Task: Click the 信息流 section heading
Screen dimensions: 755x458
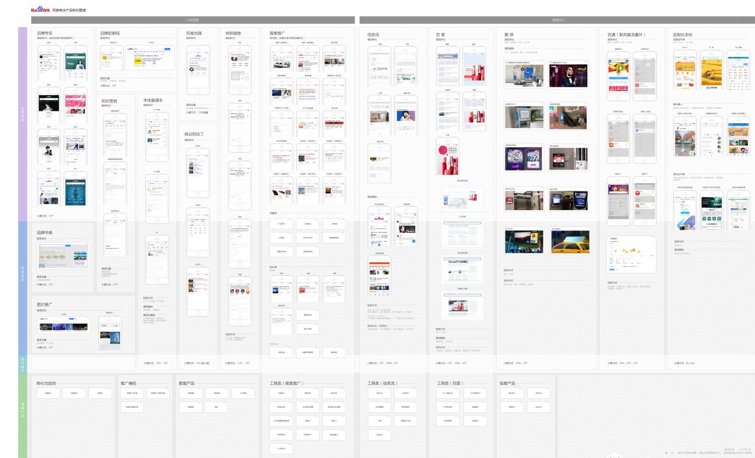Action: click(374, 35)
